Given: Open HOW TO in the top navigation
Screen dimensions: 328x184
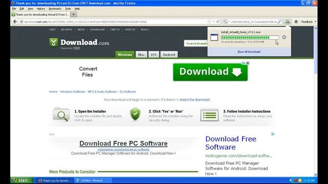Looking at the screenshot, I should [130, 30].
